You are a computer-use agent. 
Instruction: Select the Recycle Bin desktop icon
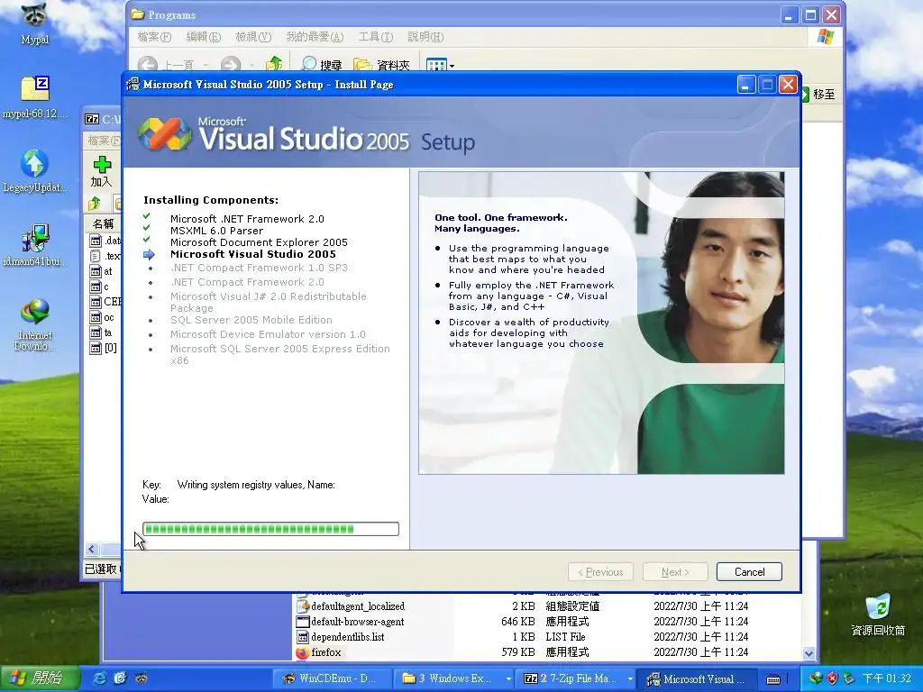tap(878, 615)
